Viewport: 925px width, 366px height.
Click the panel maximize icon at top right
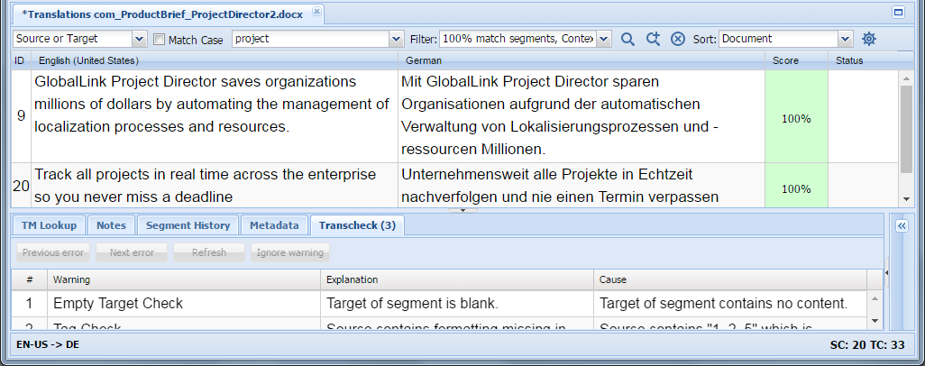pyautogui.click(x=899, y=12)
